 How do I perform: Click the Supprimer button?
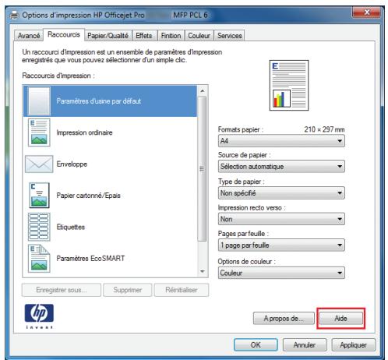[x=127, y=290]
